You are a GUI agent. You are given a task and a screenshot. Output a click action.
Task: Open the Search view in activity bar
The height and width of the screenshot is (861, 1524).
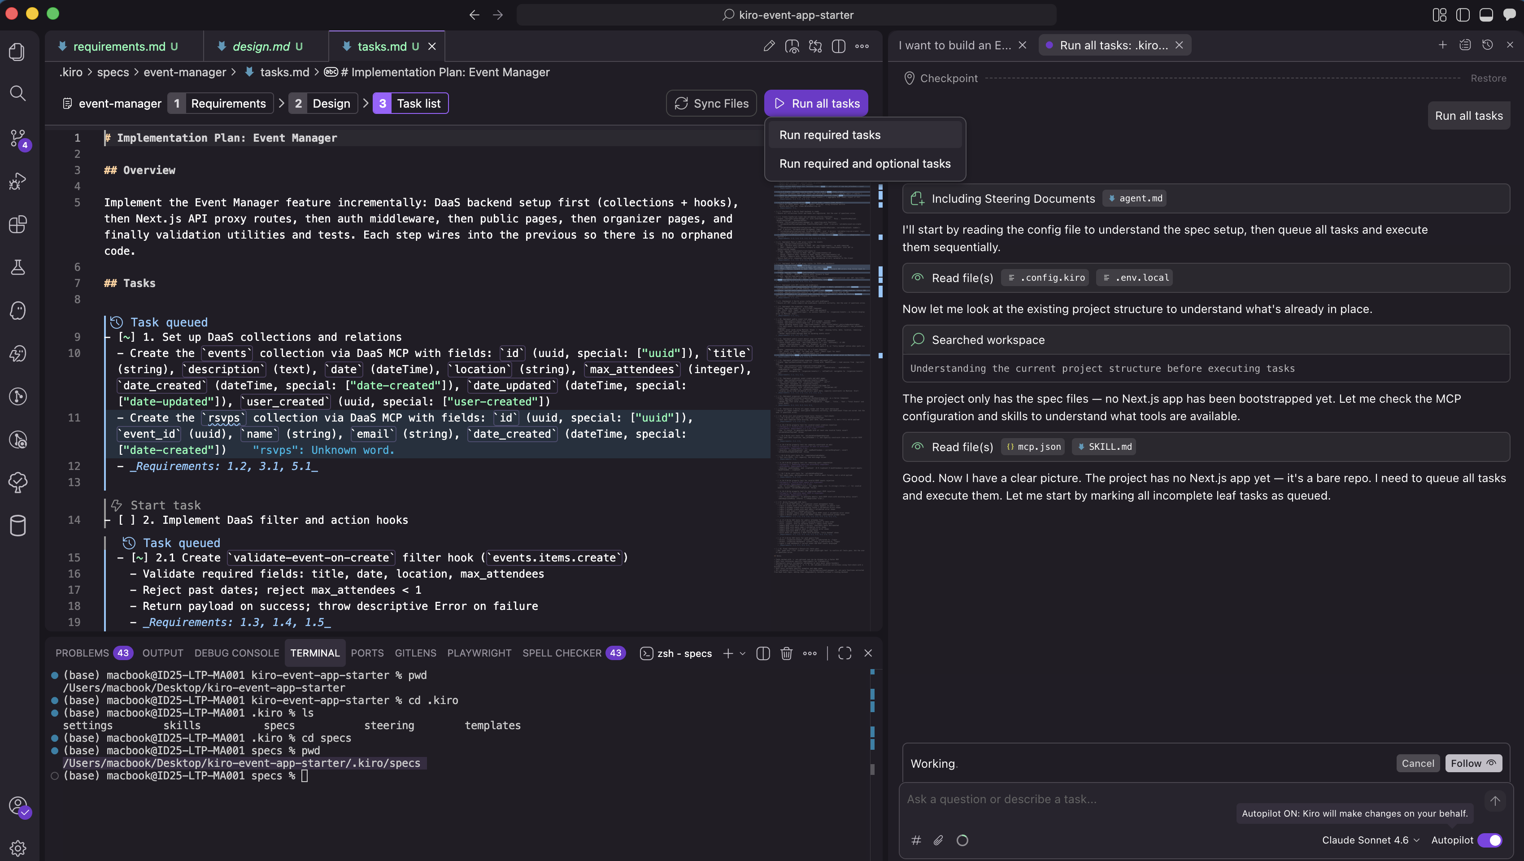coord(18,93)
